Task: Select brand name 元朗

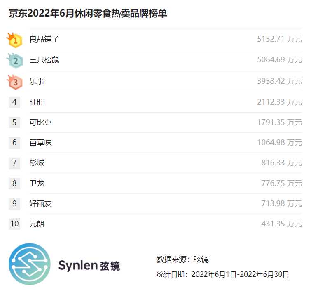Action: 37,224
